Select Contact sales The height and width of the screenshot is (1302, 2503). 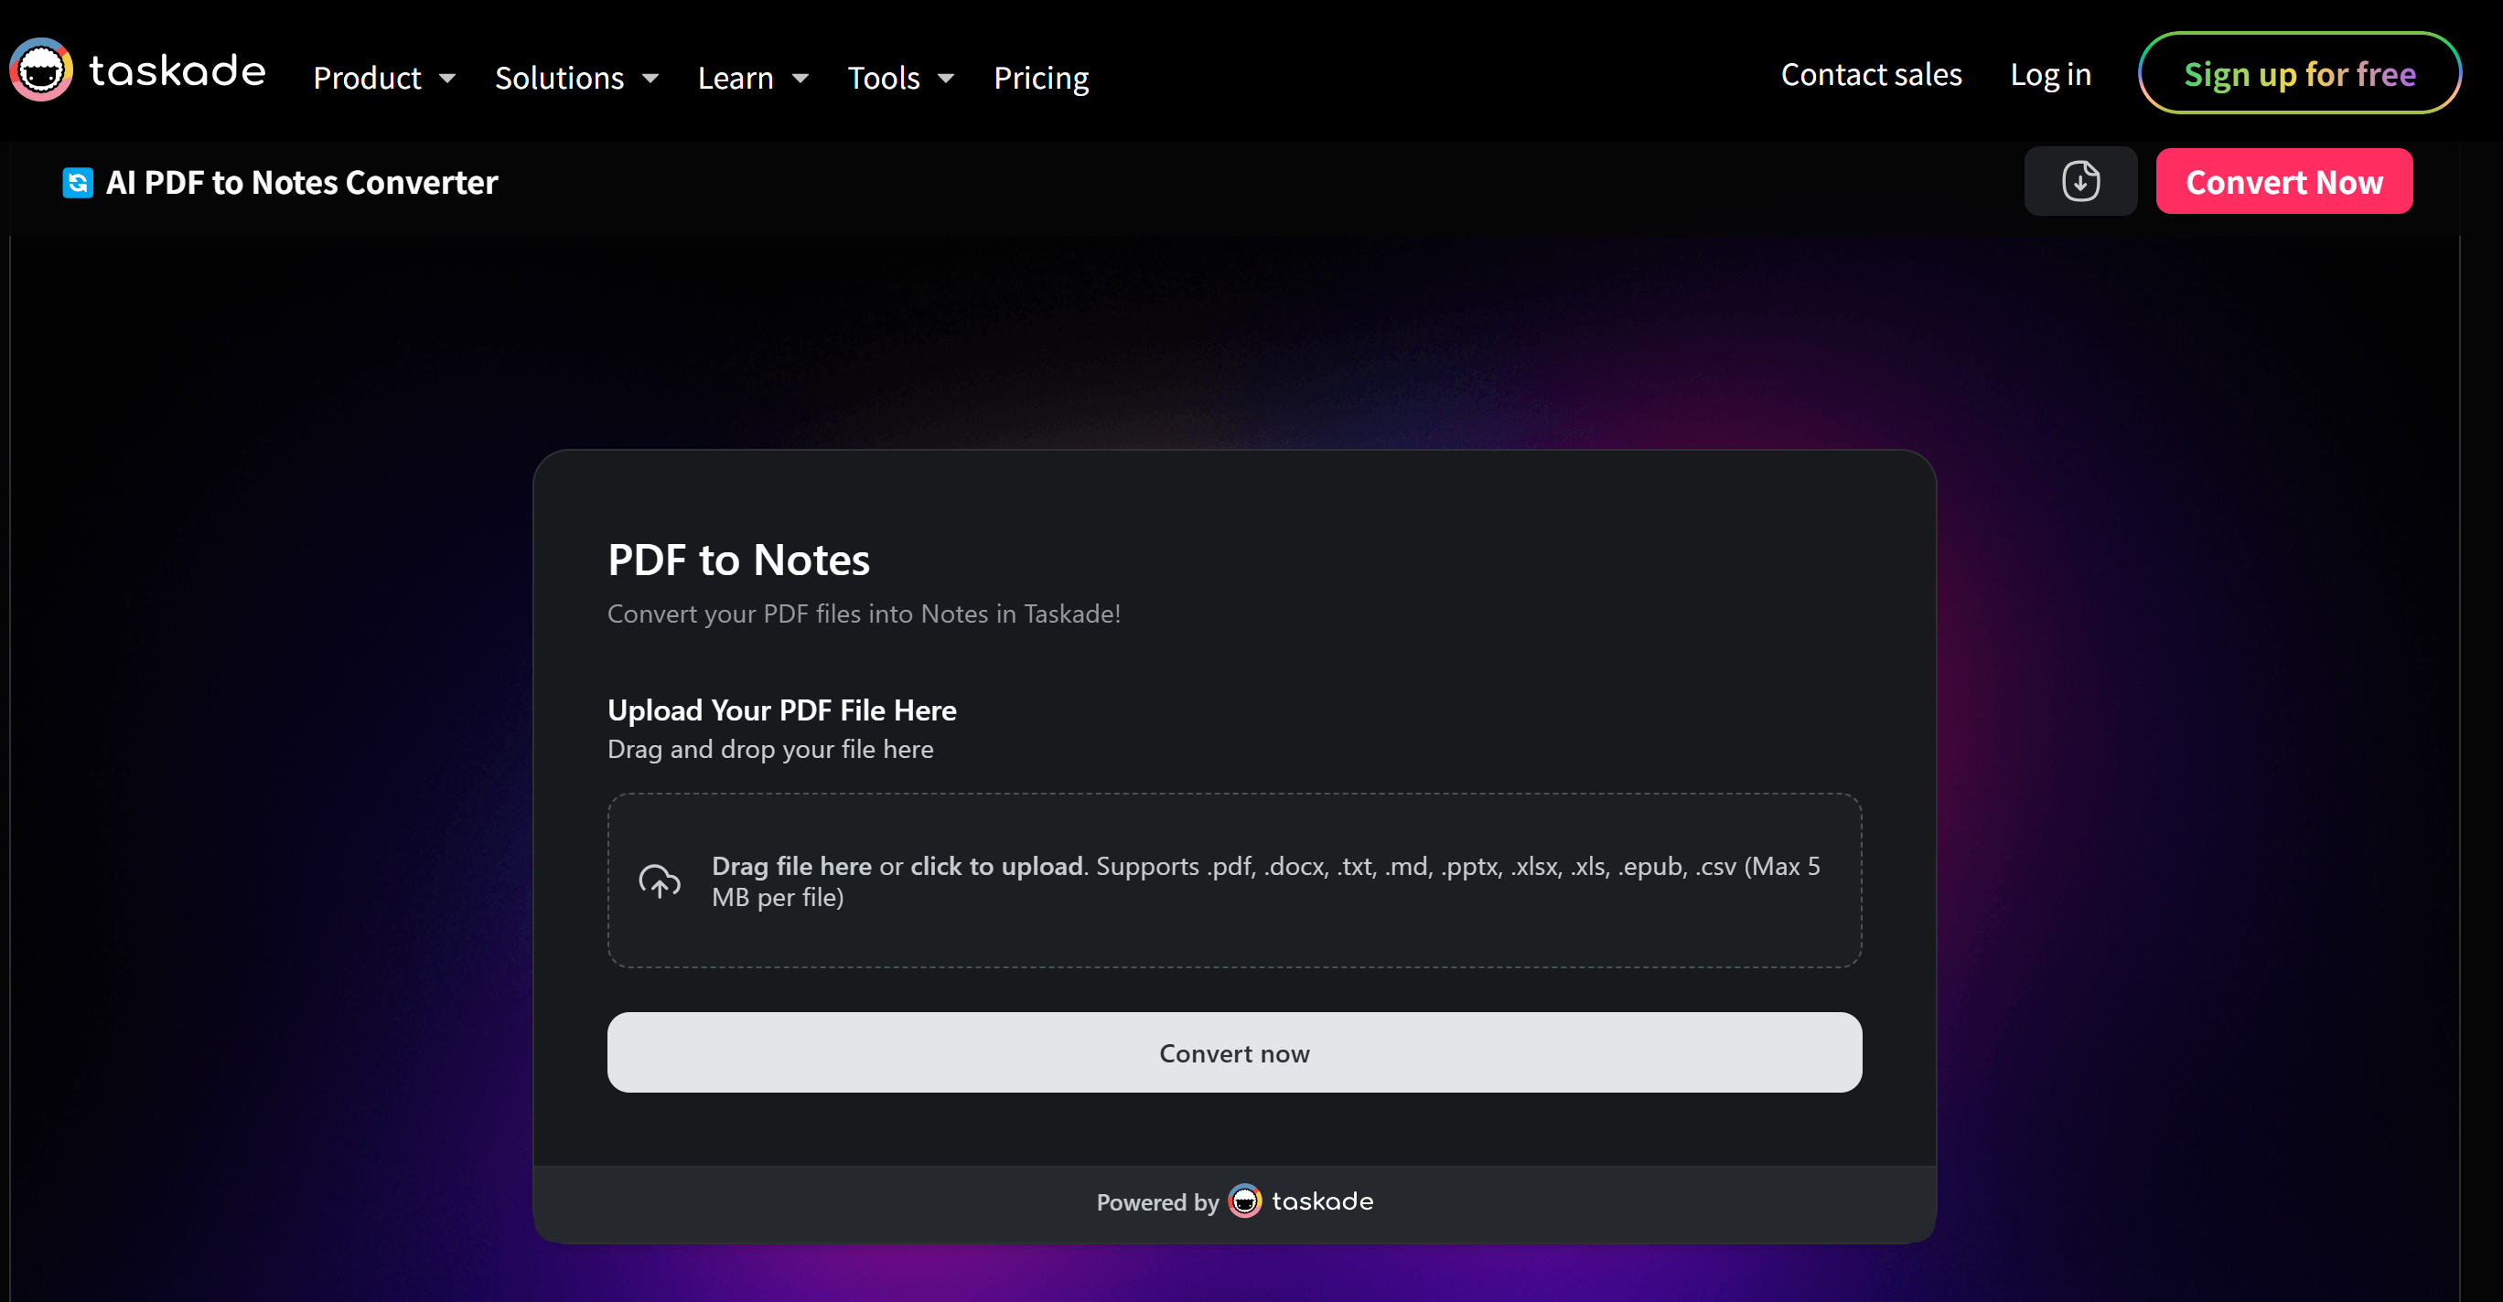1872,74
